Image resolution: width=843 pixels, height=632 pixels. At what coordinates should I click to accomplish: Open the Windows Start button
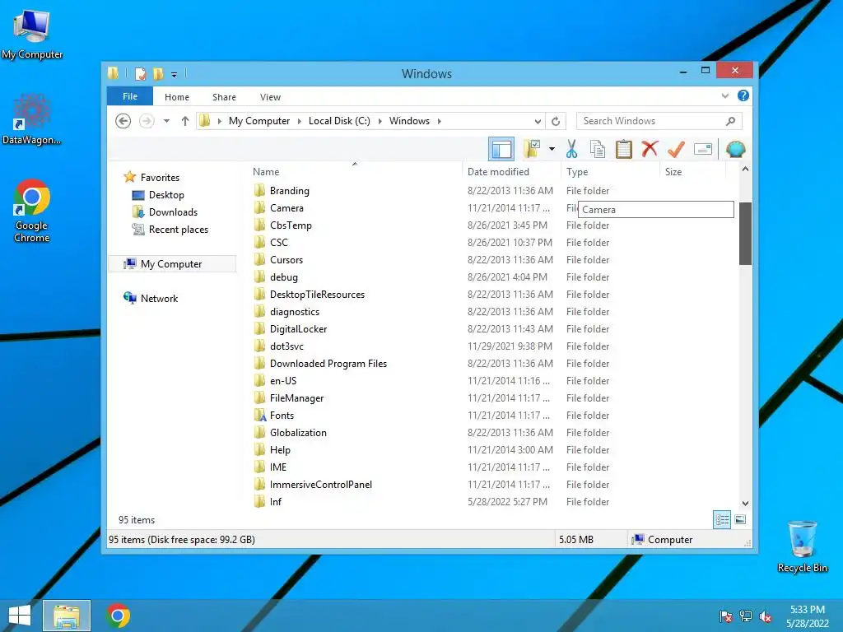pyautogui.click(x=20, y=616)
